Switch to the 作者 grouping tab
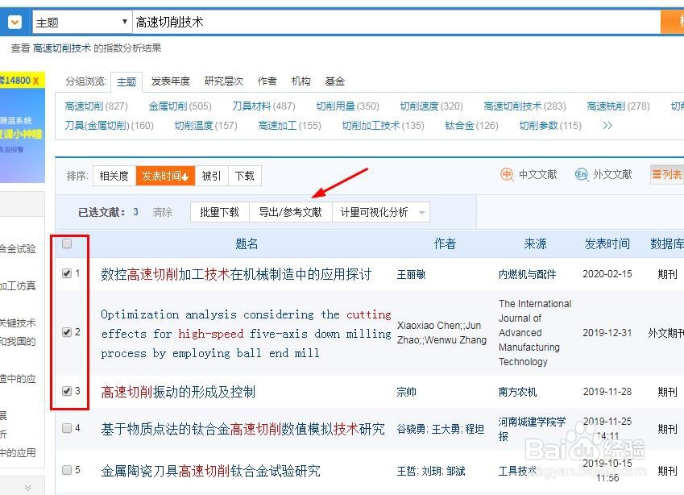 267,81
